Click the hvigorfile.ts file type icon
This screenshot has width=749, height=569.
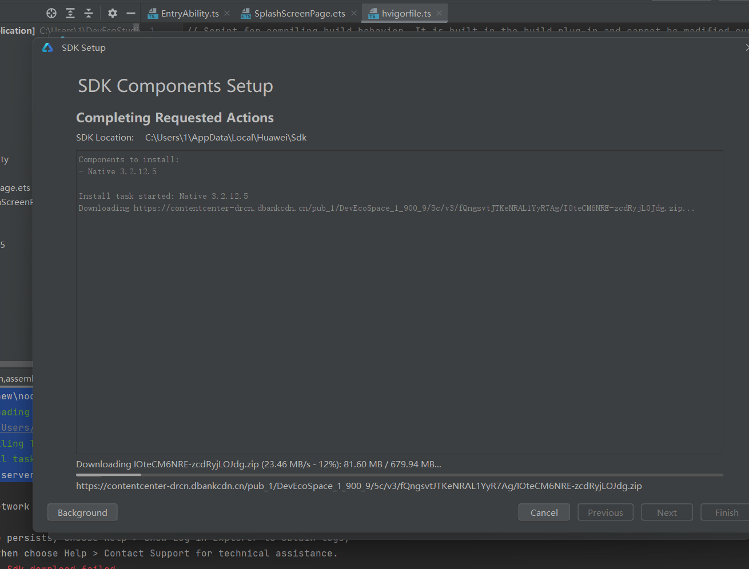point(373,14)
